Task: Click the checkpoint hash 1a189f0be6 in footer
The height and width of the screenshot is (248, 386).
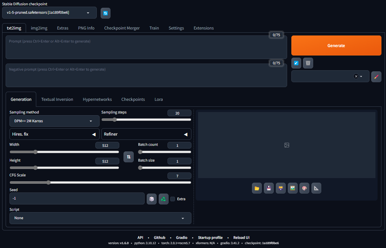Action: (x=270, y=243)
